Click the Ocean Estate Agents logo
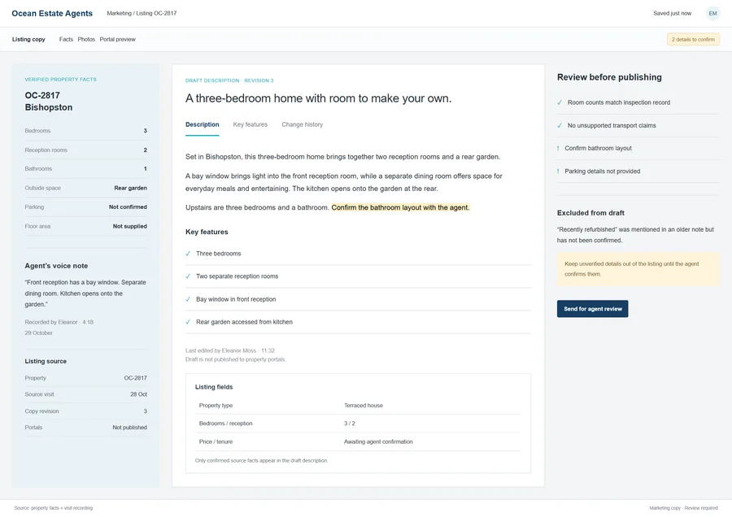The image size is (732, 517). click(52, 13)
